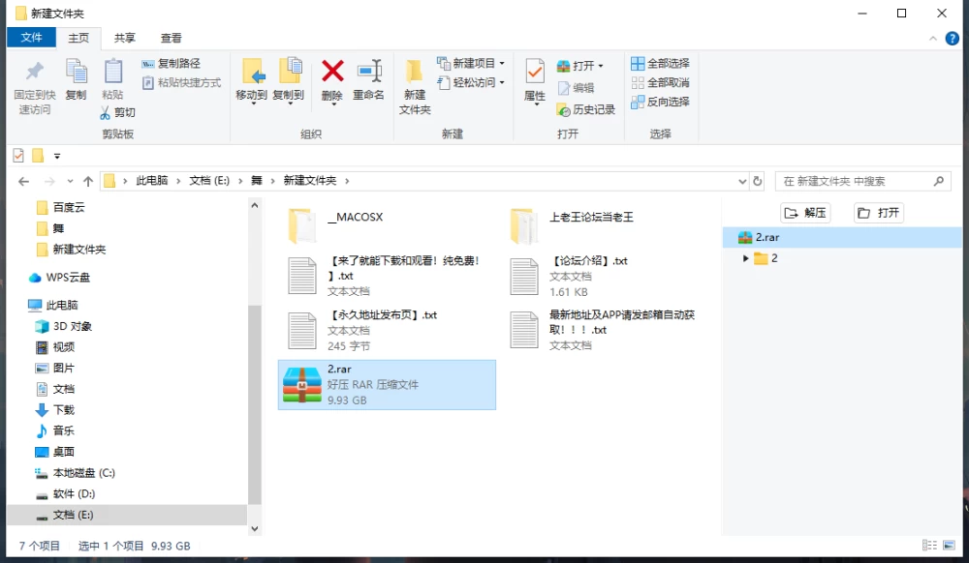Screen dimensions: 969x563
Task: Click the New Folder (新建文件夹) ribbon icon
Action: pyautogui.click(x=414, y=72)
